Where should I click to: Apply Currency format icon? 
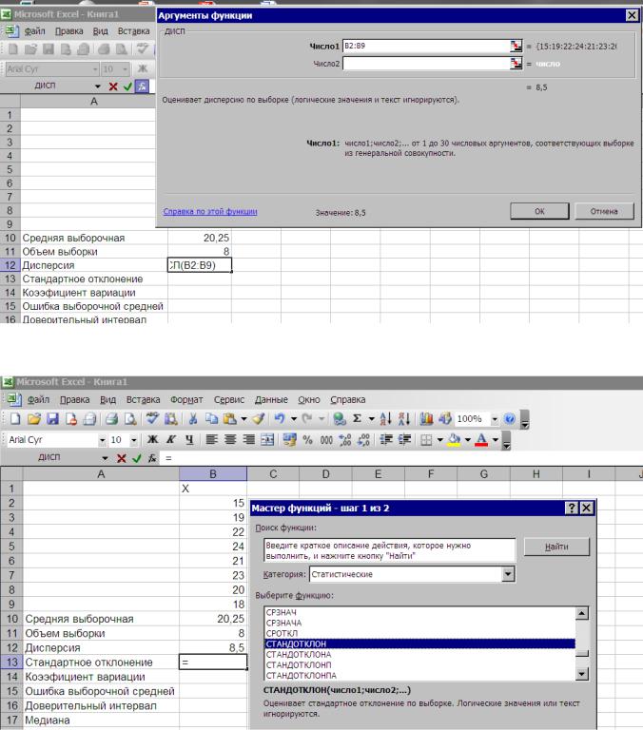[289, 439]
